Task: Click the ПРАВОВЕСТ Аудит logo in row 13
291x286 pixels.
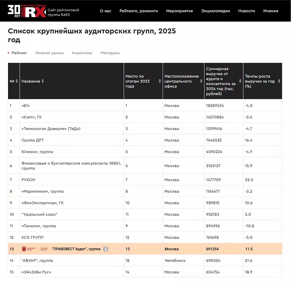Action: [x=35, y=249]
